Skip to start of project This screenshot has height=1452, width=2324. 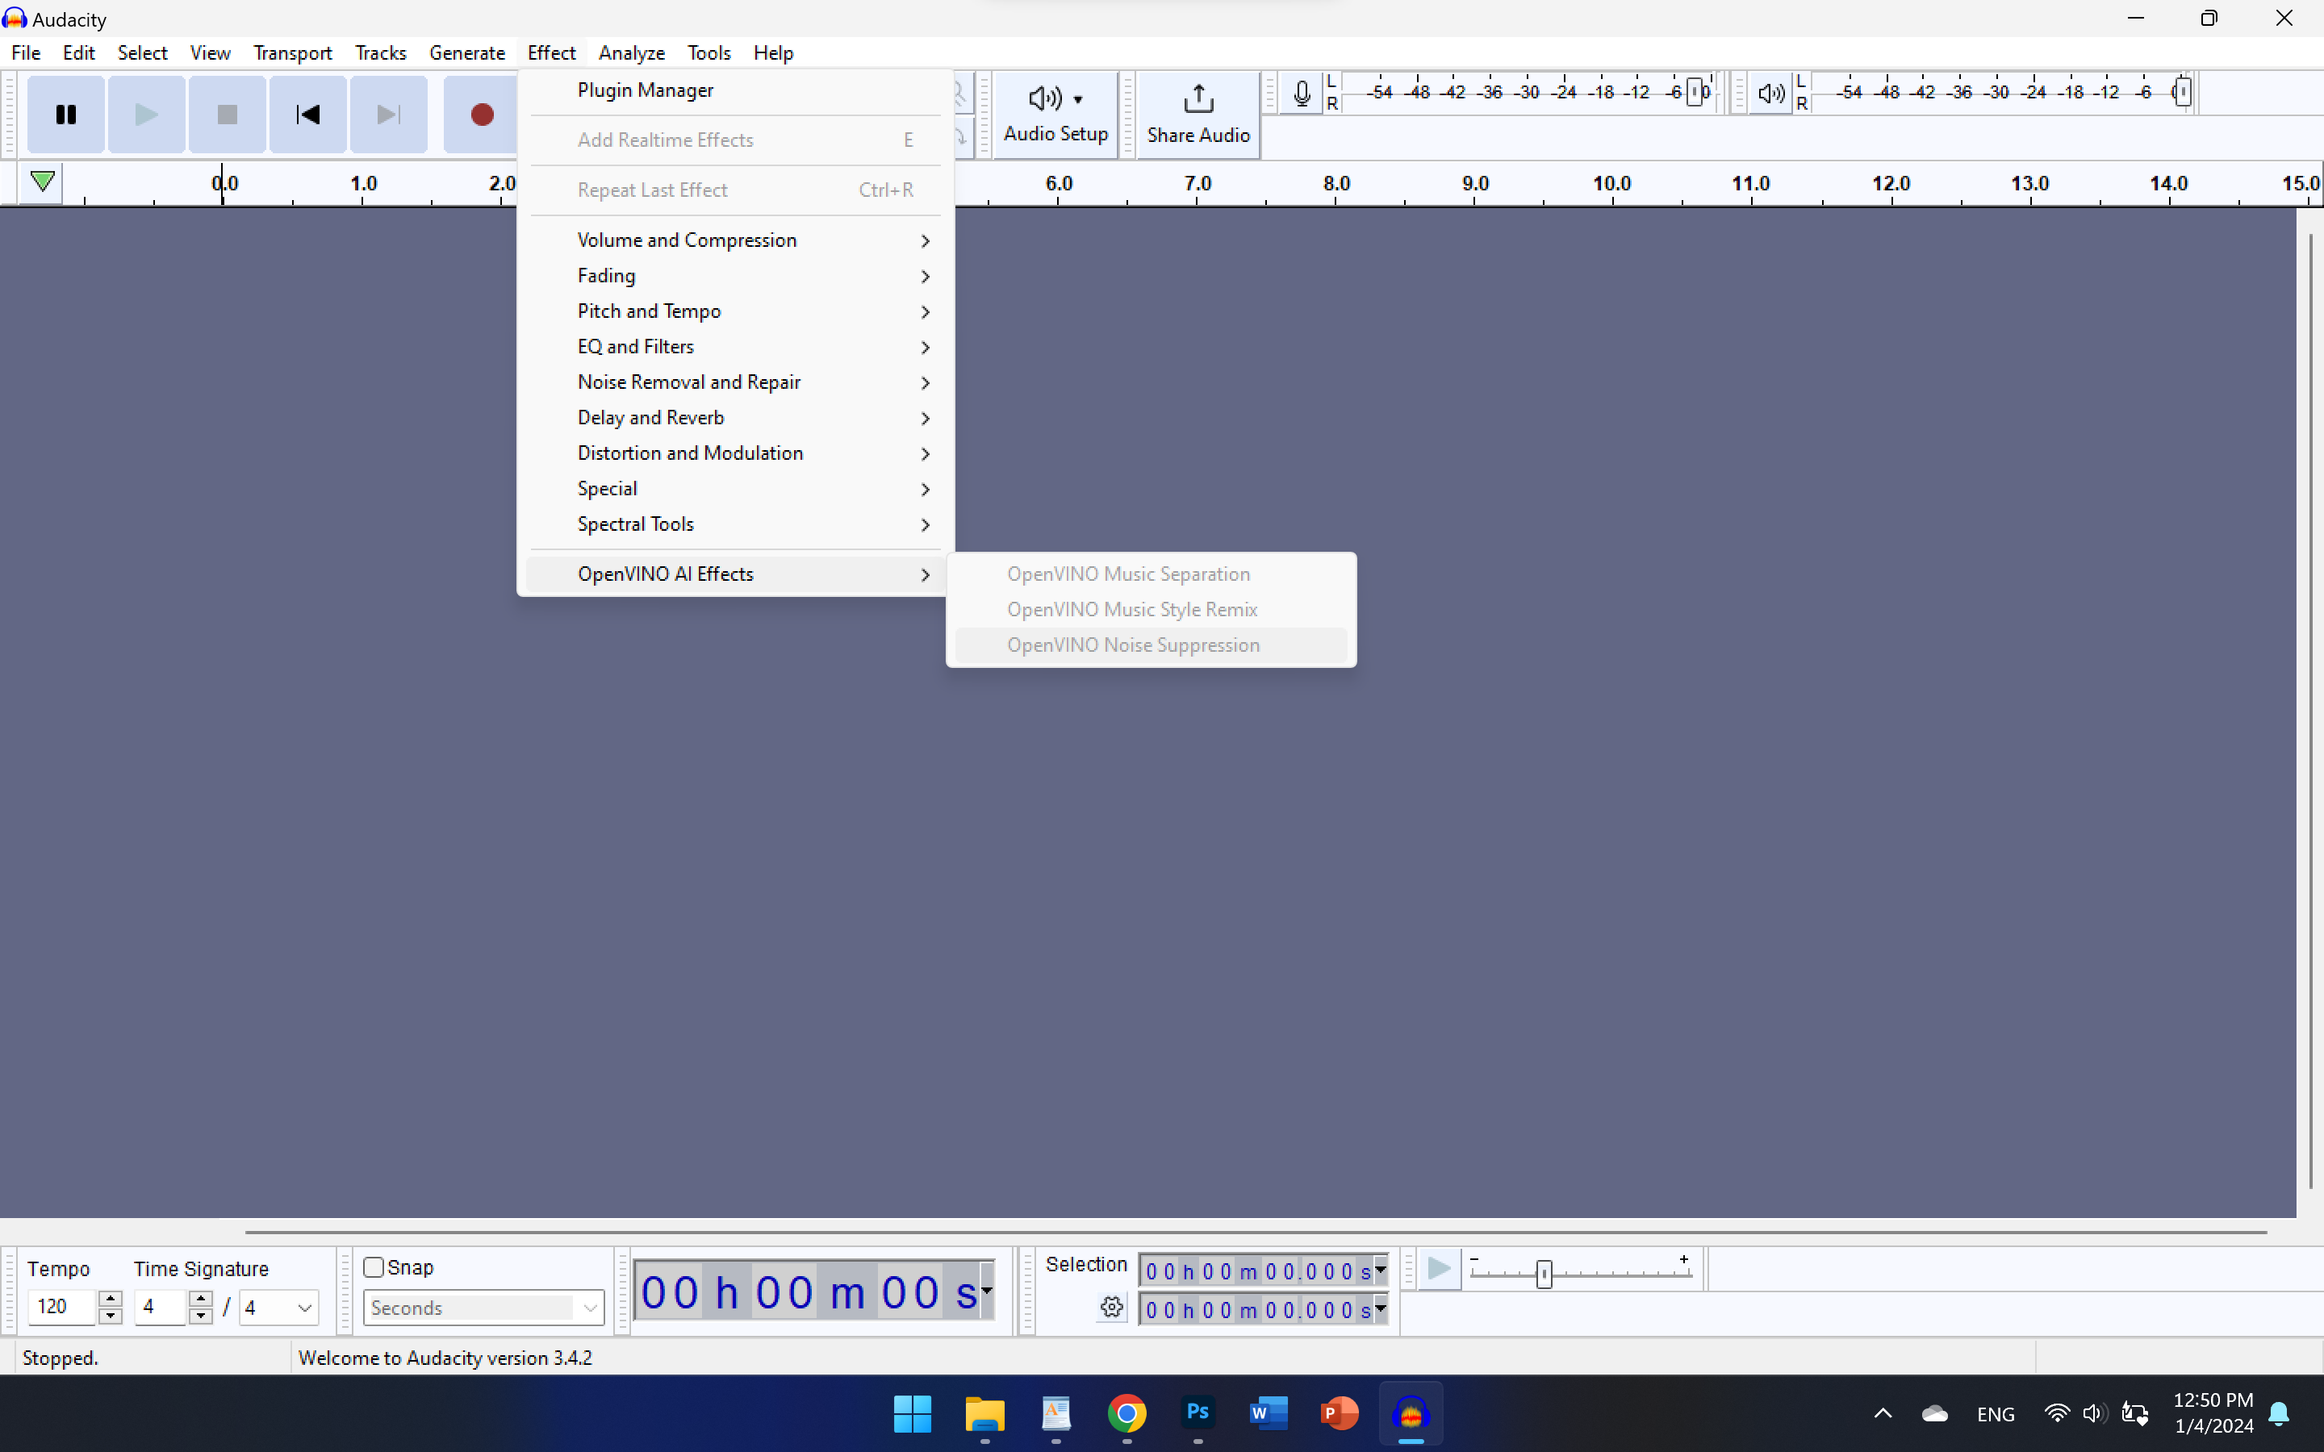[307, 115]
